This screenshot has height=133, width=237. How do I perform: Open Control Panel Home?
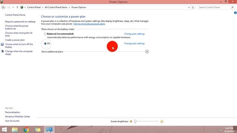[15, 15]
